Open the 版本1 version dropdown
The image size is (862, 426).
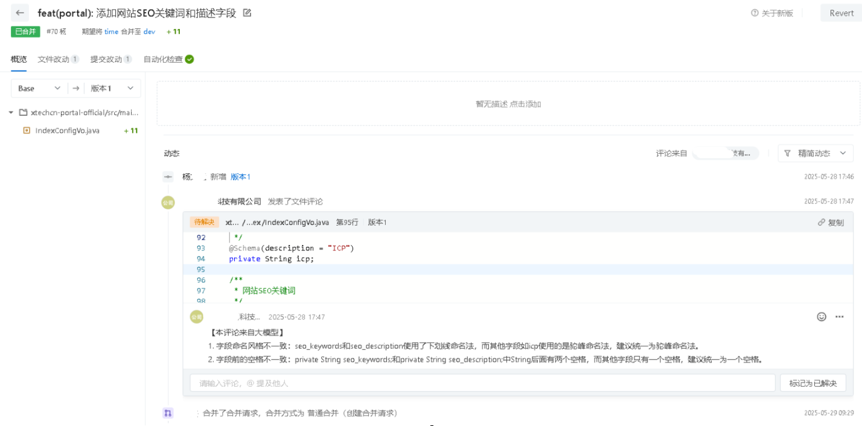click(x=112, y=88)
